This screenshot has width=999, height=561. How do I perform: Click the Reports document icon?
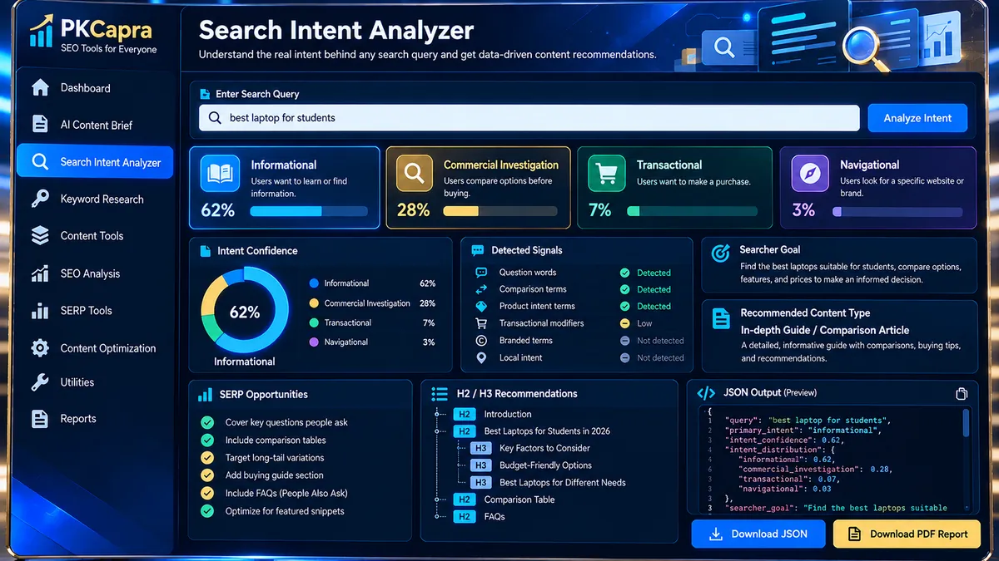(40, 419)
